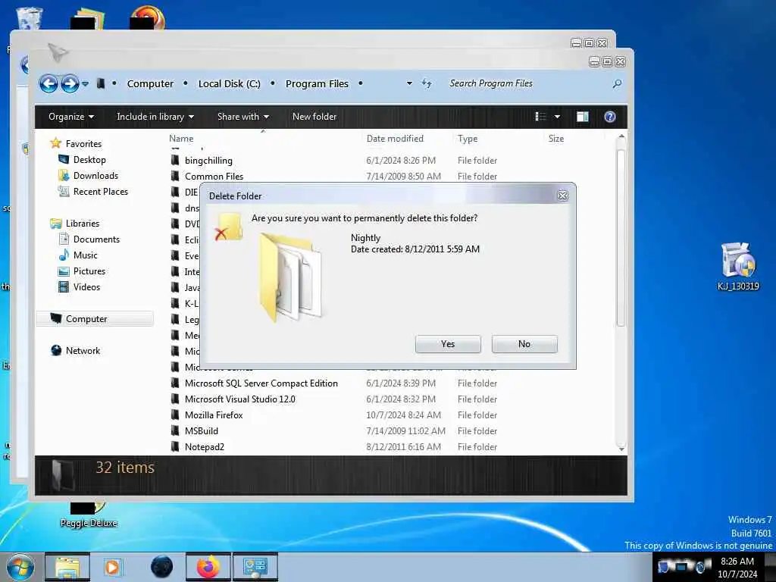Click Mozilla Firefox folder icon in list

[175, 415]
